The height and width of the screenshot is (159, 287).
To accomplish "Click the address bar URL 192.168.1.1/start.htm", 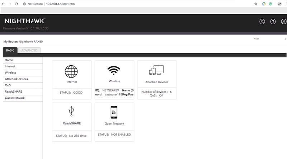I will pos(60,4).
